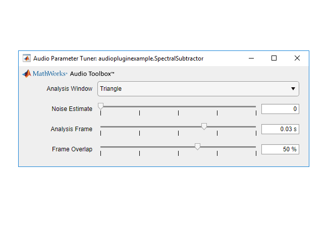Click the MATLAB icon in title bar

pyautogui.click(x=26, y=58)
